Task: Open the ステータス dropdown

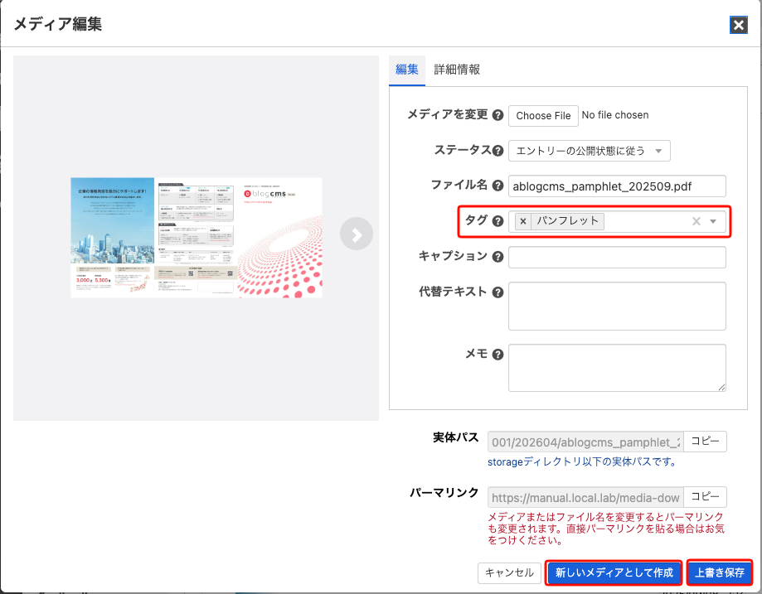Action: click(589, 151)
